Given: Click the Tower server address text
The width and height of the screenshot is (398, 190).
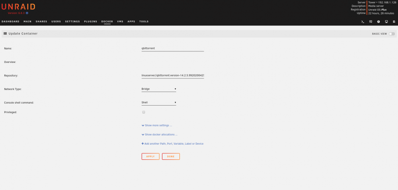Looking at the screenshot, I should [x=382, y=2].
